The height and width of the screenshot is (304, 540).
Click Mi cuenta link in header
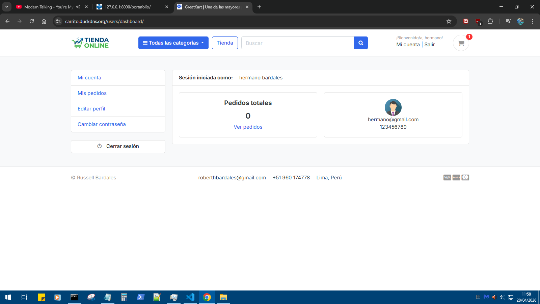[408, 45]
